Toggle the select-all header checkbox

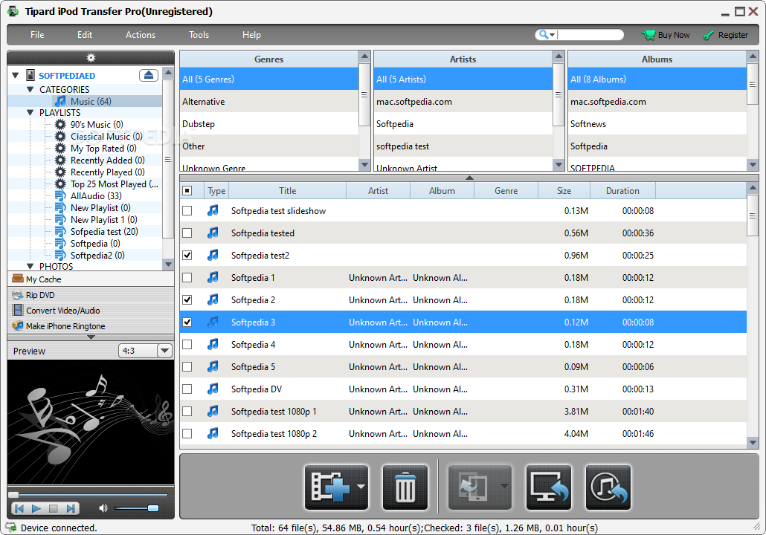[187, 191]
